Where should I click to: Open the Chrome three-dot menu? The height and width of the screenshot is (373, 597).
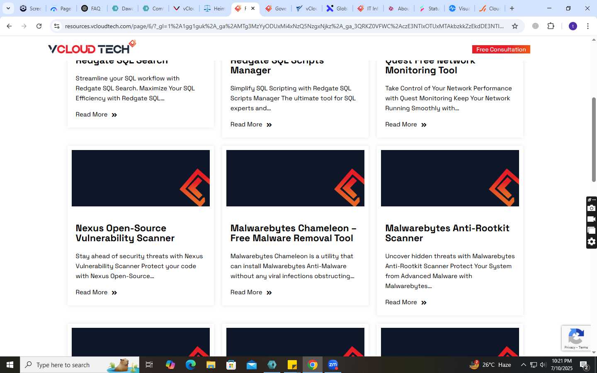point(588,26)
